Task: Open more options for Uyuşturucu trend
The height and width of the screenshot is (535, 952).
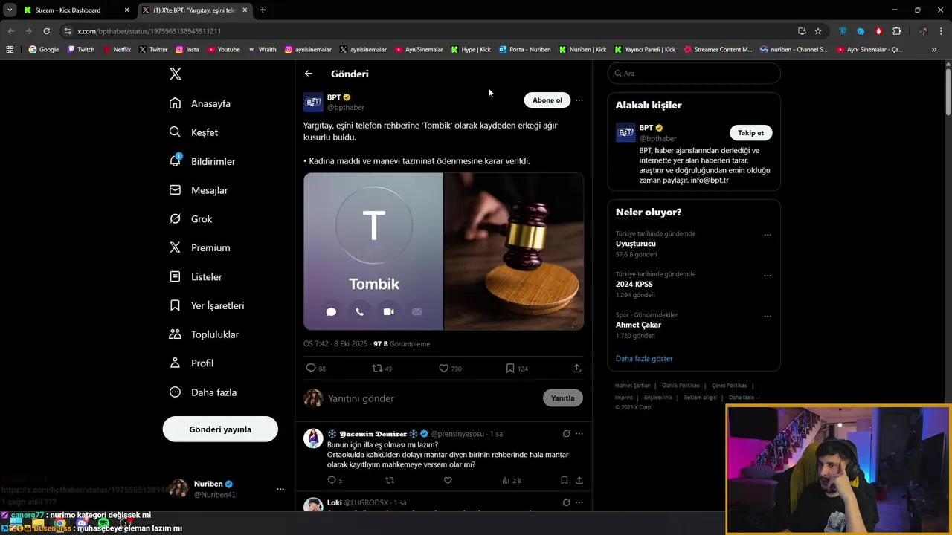Action: pos(768,235)
